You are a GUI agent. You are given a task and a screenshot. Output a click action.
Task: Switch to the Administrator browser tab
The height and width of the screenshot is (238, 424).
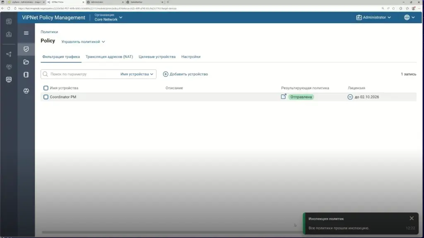click(105, 2)
